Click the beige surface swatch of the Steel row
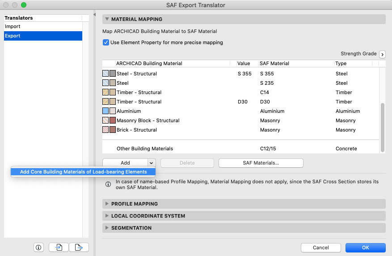The image size is (392, 256). 113,83
